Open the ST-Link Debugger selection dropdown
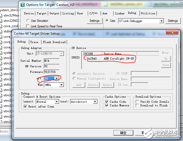The width and height of the screenshot is (183, 141). [161, 21]
